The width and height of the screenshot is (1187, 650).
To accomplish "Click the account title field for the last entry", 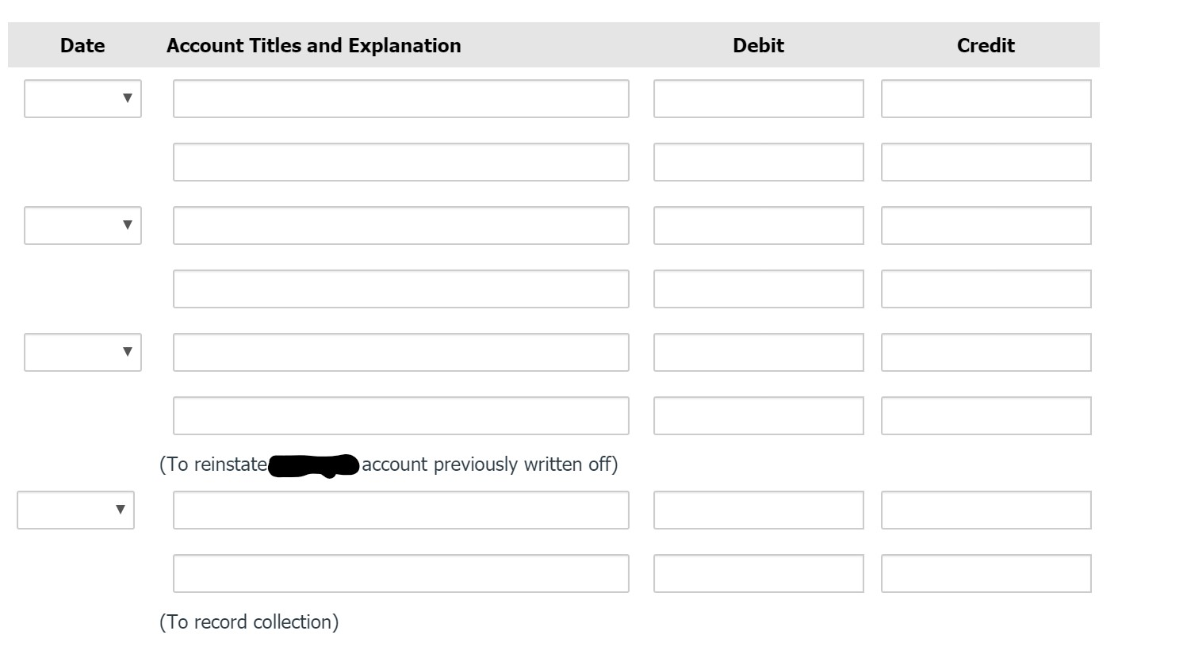I will [x=400, y=510].
